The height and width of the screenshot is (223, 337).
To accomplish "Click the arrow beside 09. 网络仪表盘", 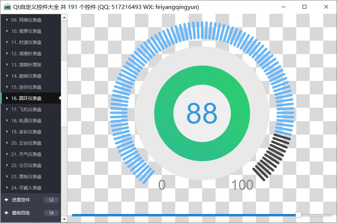I will pyautogui.click(x=7, y=20).
